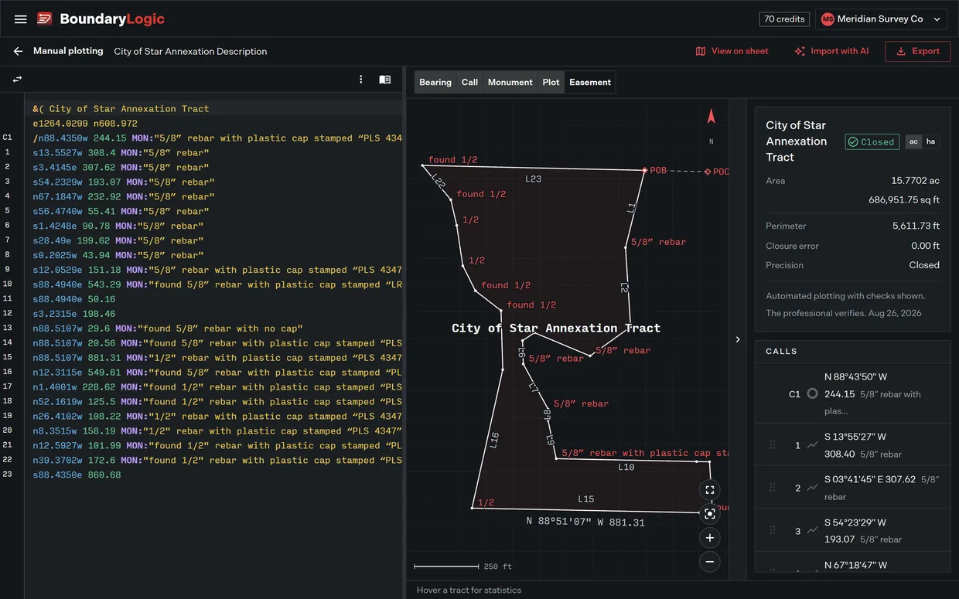Image resolution: width=959 pixels, height=599 pixels.
Task: Zoom in with the plus map button
Action: click(x=710, y=538)
